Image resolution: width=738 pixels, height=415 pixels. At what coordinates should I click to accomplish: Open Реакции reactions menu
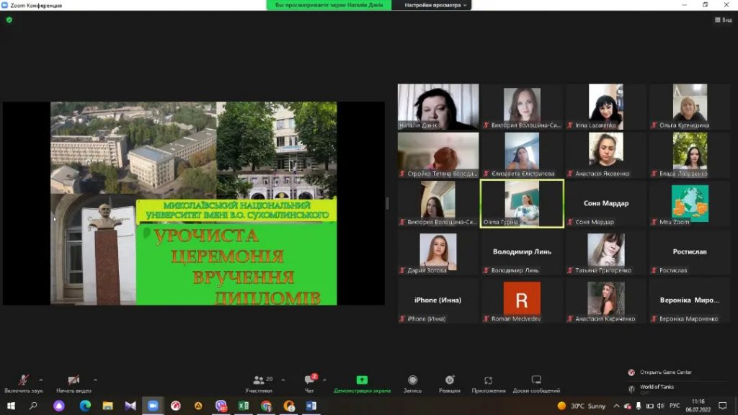pos(450,383)
